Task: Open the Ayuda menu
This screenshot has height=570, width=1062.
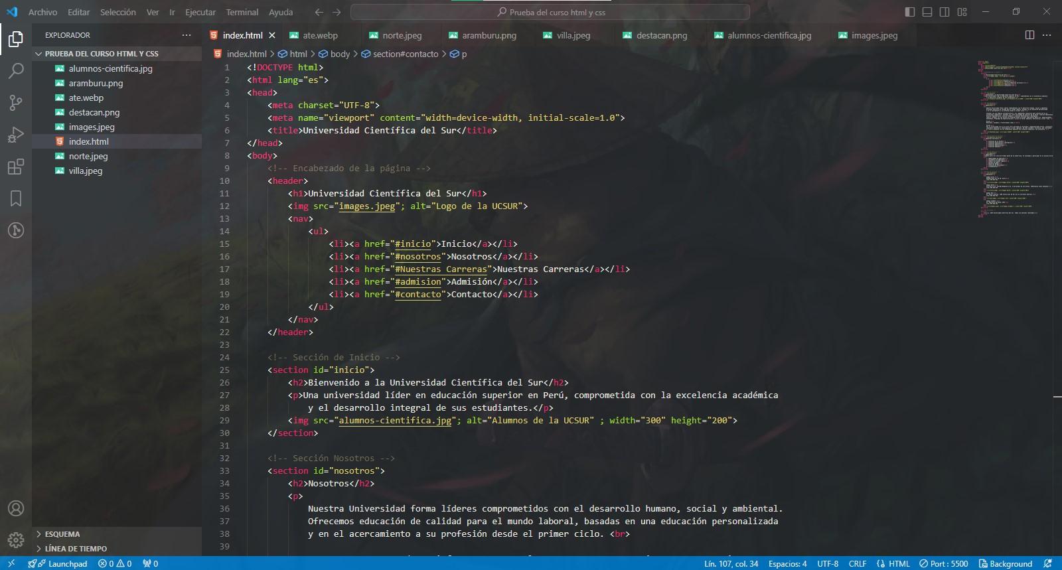Action: click(281, 12)
